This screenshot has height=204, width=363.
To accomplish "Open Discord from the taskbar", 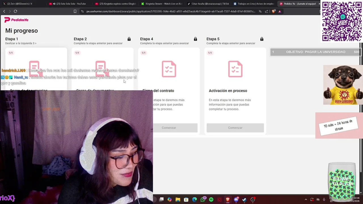I will click(236, 199).
